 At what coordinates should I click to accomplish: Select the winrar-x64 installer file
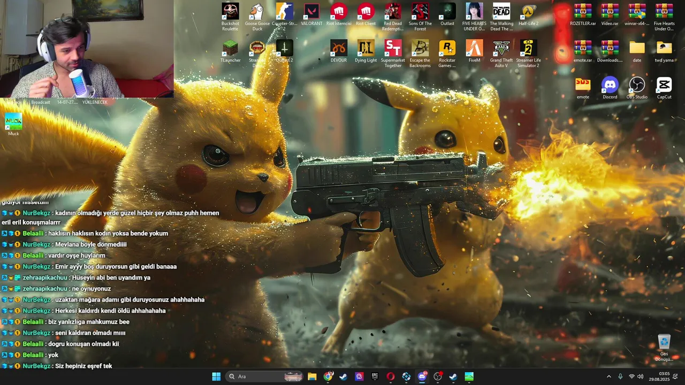click(637, 15)
